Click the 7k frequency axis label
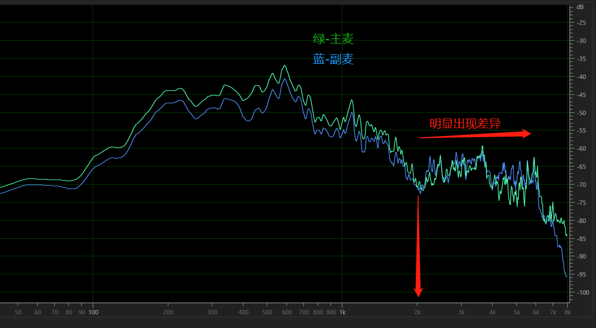This screenshot has width=596, height=328. [553, 312]
